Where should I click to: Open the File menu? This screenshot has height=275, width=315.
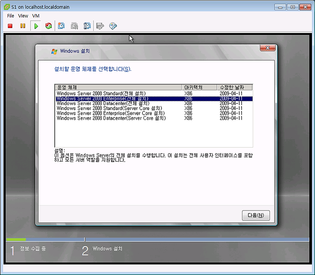pos(10,16)
